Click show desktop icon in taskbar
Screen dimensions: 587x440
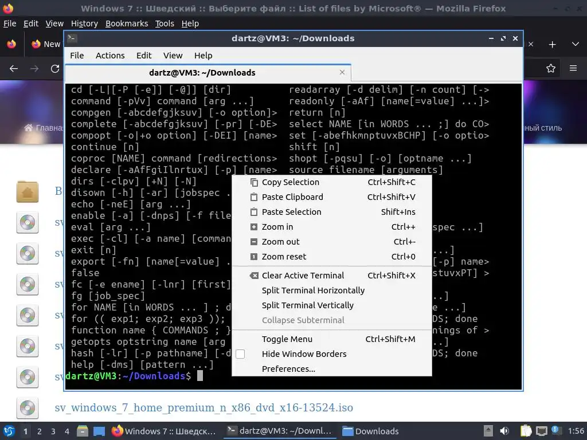[x=99, y=431]
